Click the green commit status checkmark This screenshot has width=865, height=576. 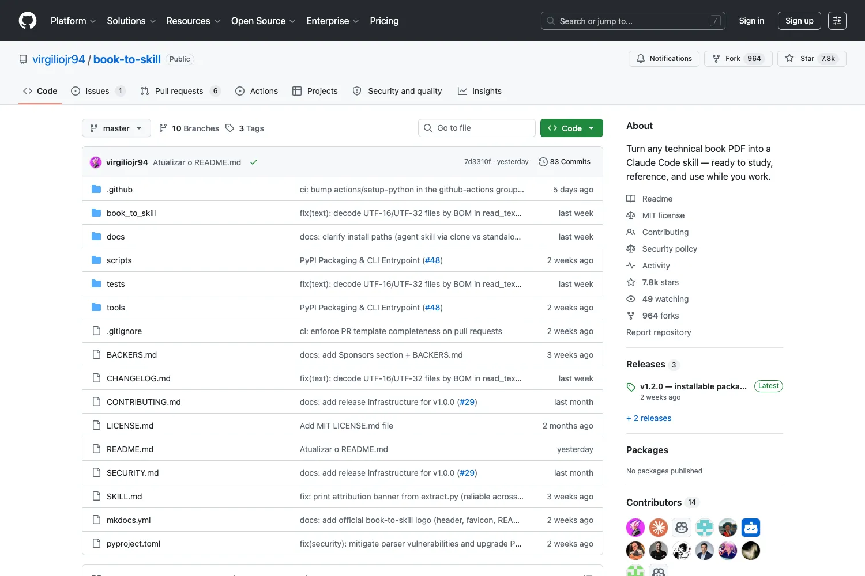pos(253,162)
